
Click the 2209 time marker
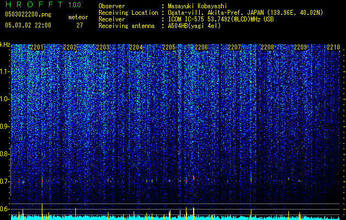tap(300, 47)
